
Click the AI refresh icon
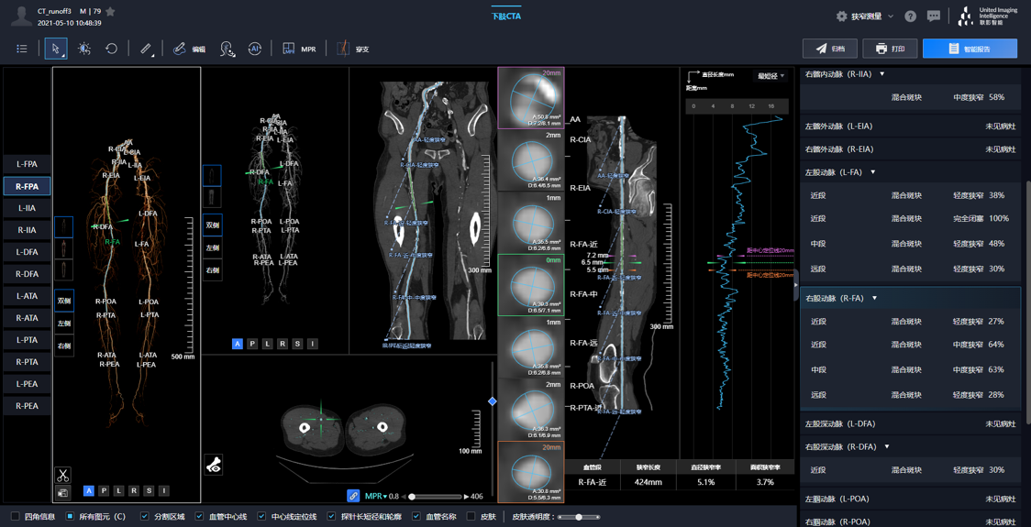(255, 48)
